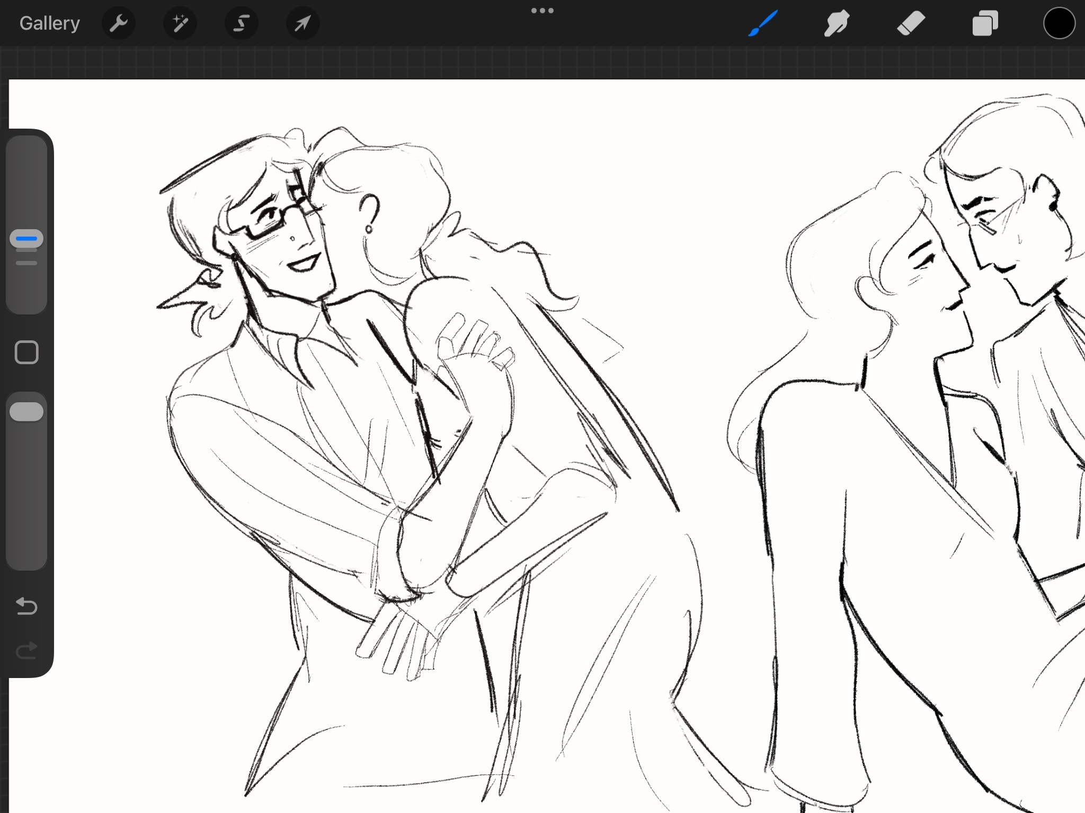Open the Actions menu with the wrench icon
This screenshot has width=1085, height=813.
tap(119, 23)
